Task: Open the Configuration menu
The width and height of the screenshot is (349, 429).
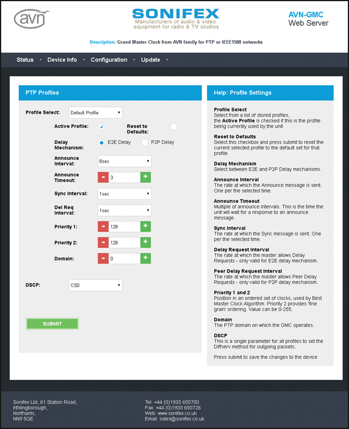Action: coord(109,59)
